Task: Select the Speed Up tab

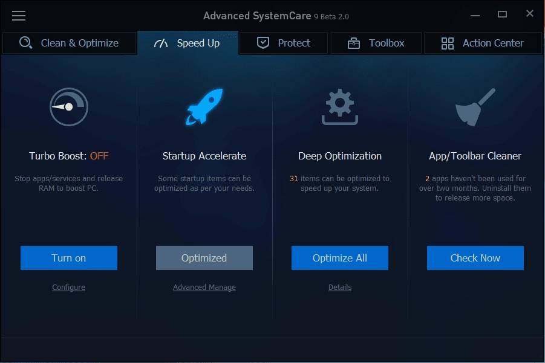Action: click(188, 43)
